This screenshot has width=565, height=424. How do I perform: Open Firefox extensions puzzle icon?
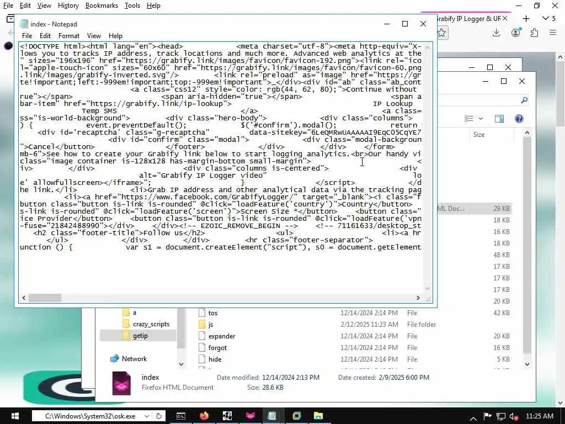coord(534,33)
